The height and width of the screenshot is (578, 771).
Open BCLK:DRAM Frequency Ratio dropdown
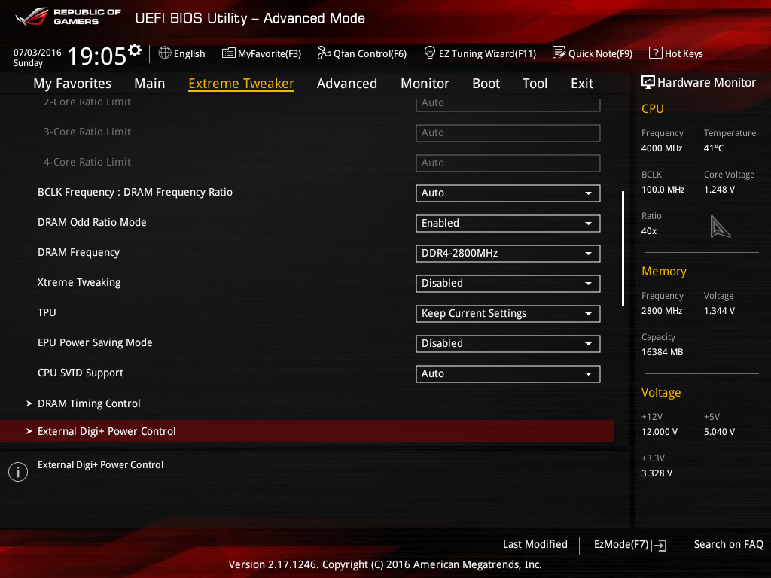click(508, 193)
